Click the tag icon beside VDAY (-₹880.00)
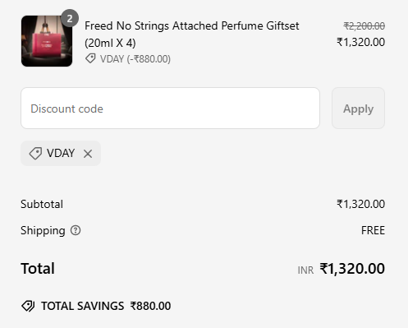This screenshot has height=328, width=408. 90,58
